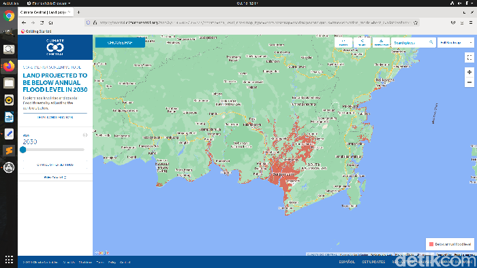
Task: Open Change Other Settings link
Action: point(55,165)
